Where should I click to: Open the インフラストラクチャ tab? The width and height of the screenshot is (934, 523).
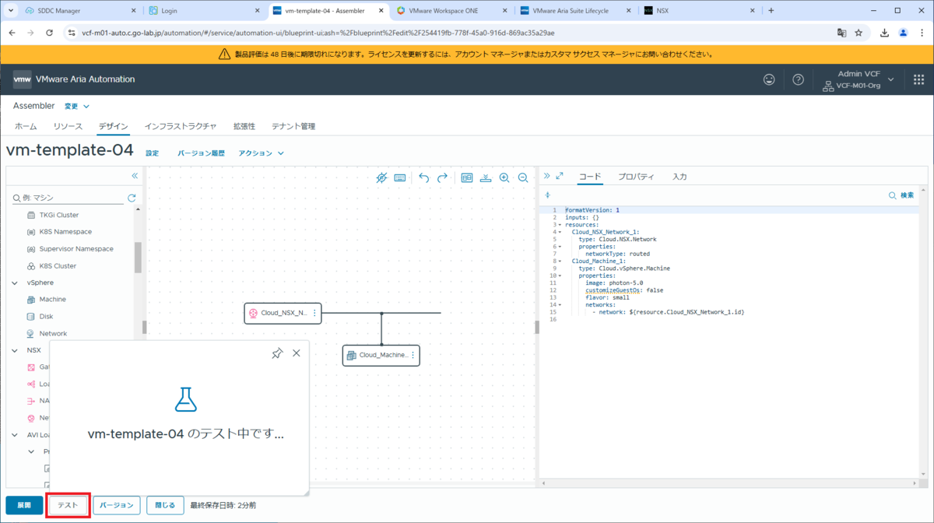(181, 126)
